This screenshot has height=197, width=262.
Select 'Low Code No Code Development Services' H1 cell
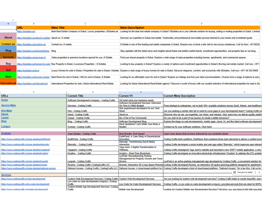141,183
